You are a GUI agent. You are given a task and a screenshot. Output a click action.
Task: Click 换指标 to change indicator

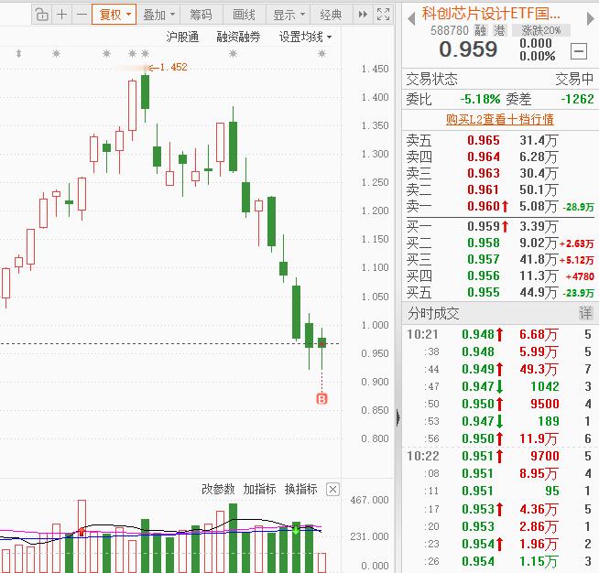tap(301, 489)
